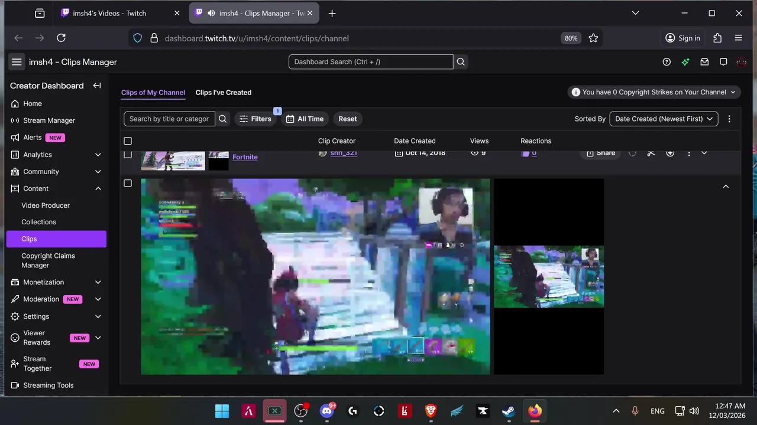
Task: Open Firefox application menu
Action: (x=738, y=38)
